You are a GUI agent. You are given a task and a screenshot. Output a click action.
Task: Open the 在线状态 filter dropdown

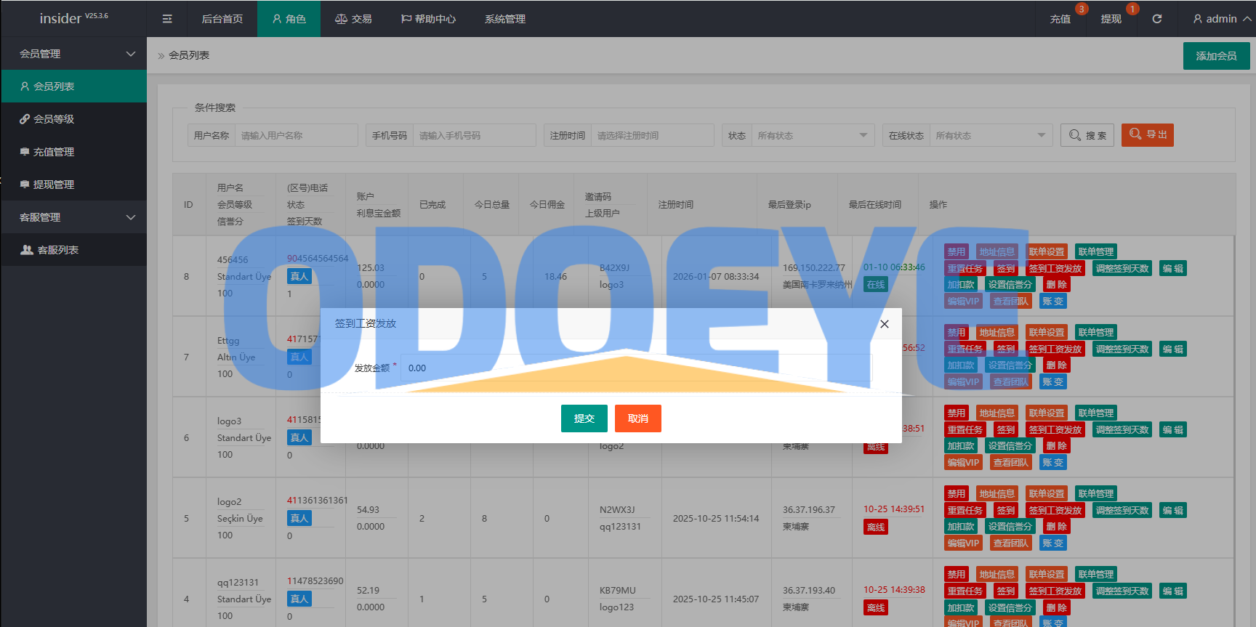990,135
